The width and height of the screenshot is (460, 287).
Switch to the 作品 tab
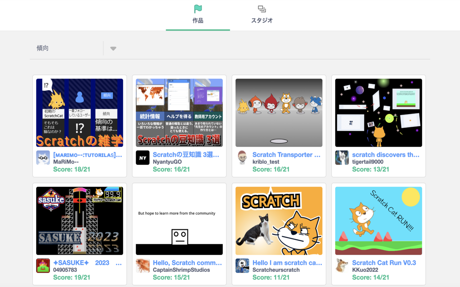pyautogui.click(x=198, y=15)
